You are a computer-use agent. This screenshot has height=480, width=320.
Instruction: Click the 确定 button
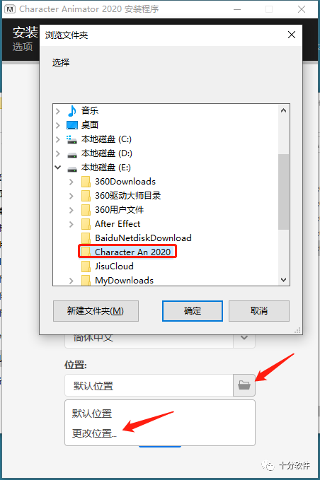tap(193, 311)
